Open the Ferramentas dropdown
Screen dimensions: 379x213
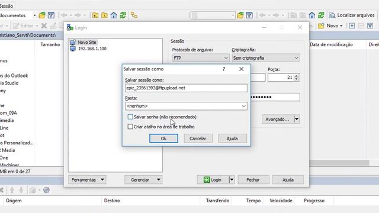point(87,180)
